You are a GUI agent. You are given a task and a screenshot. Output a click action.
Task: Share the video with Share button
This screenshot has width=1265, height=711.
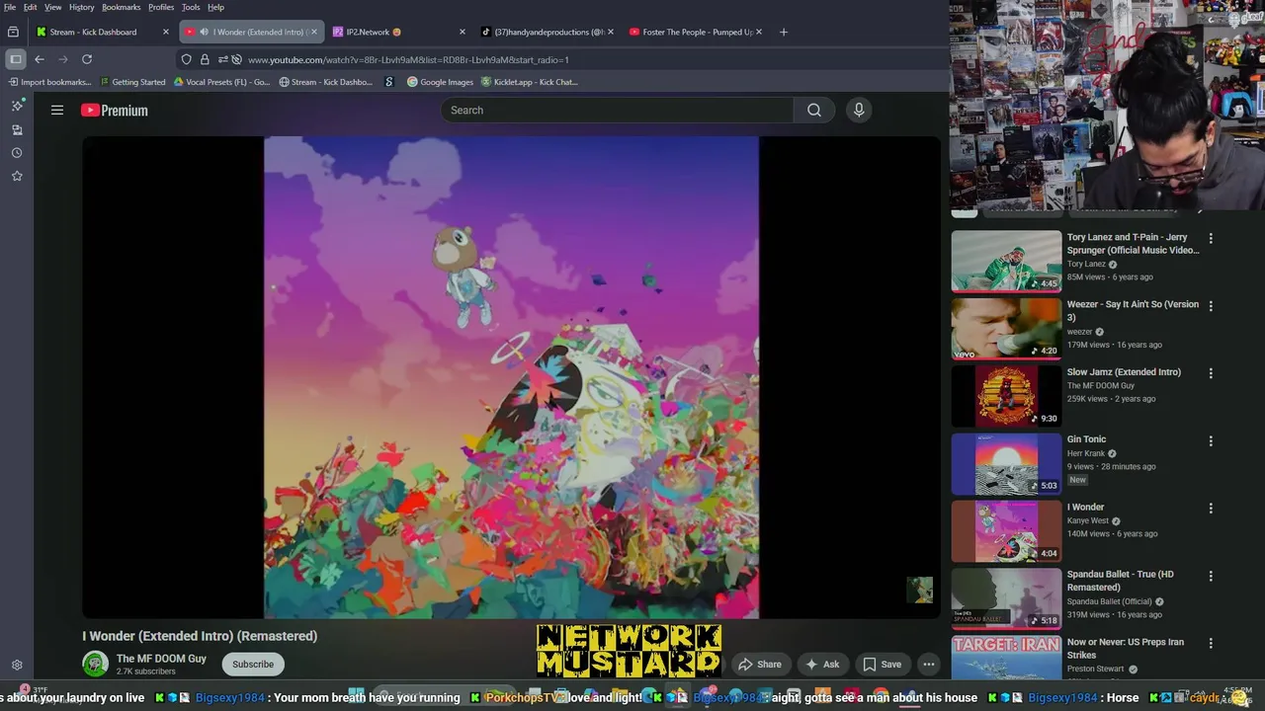(x=760, y=665)
